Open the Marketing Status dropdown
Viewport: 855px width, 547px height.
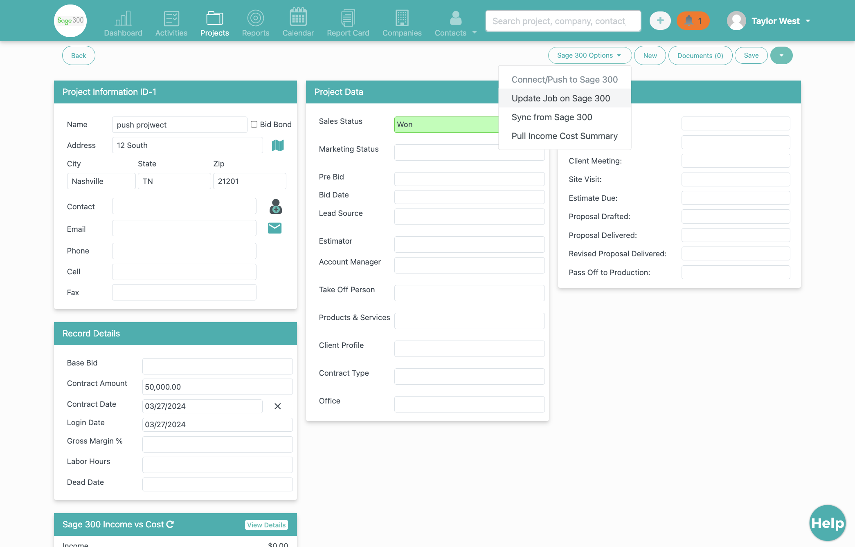[469, 152]
